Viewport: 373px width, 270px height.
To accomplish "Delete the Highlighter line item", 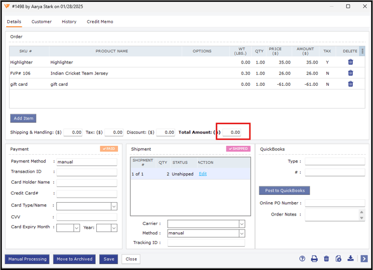I will (x=350, y=62).
